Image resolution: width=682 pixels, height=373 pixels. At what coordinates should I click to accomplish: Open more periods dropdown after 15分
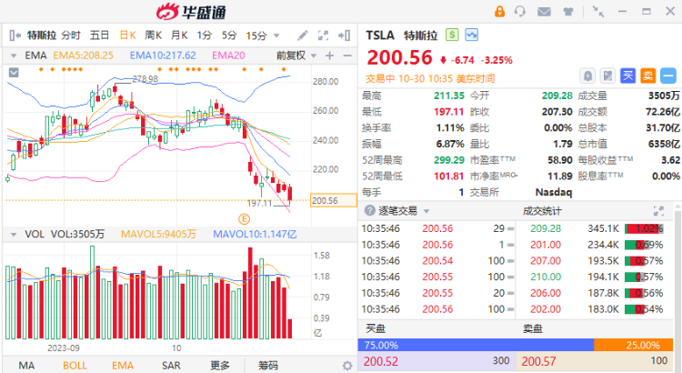coord(276,35)
